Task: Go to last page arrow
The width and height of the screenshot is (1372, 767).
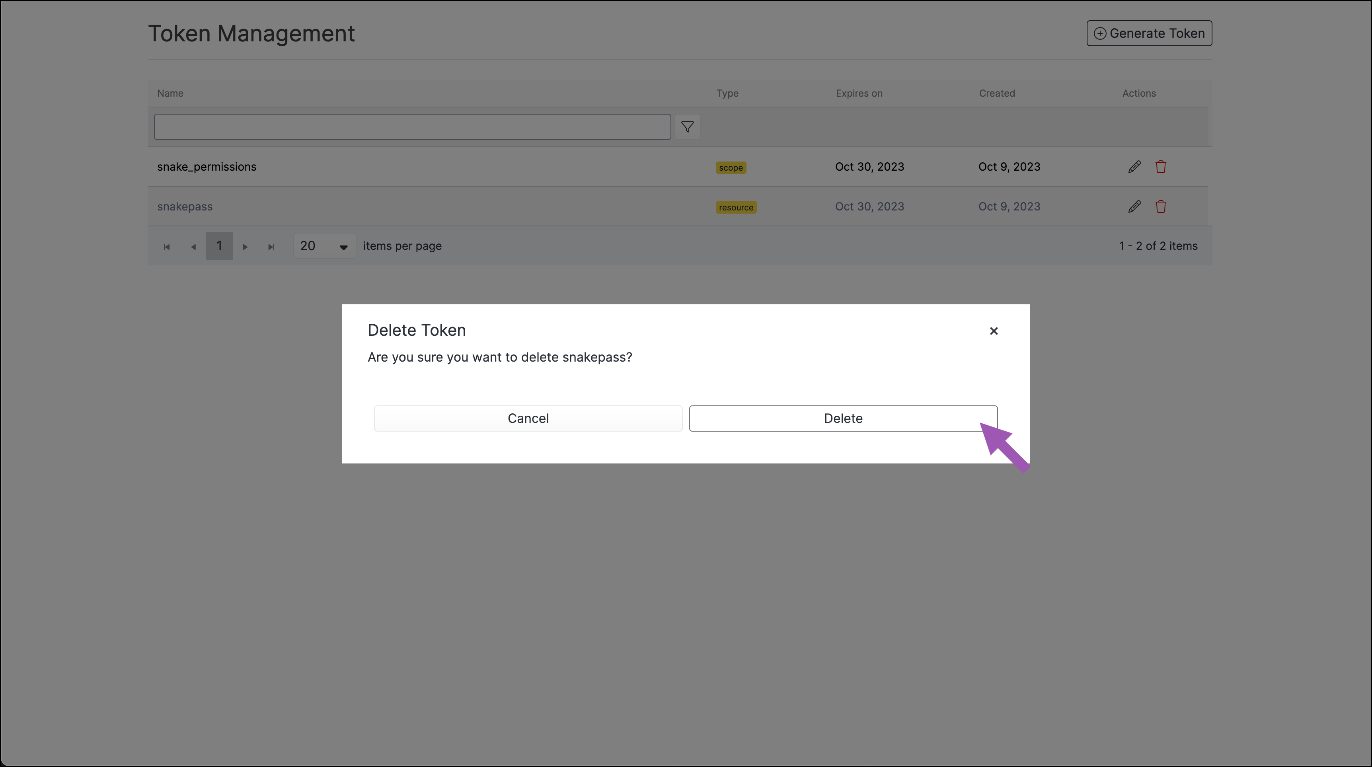Action: (271, 247)
